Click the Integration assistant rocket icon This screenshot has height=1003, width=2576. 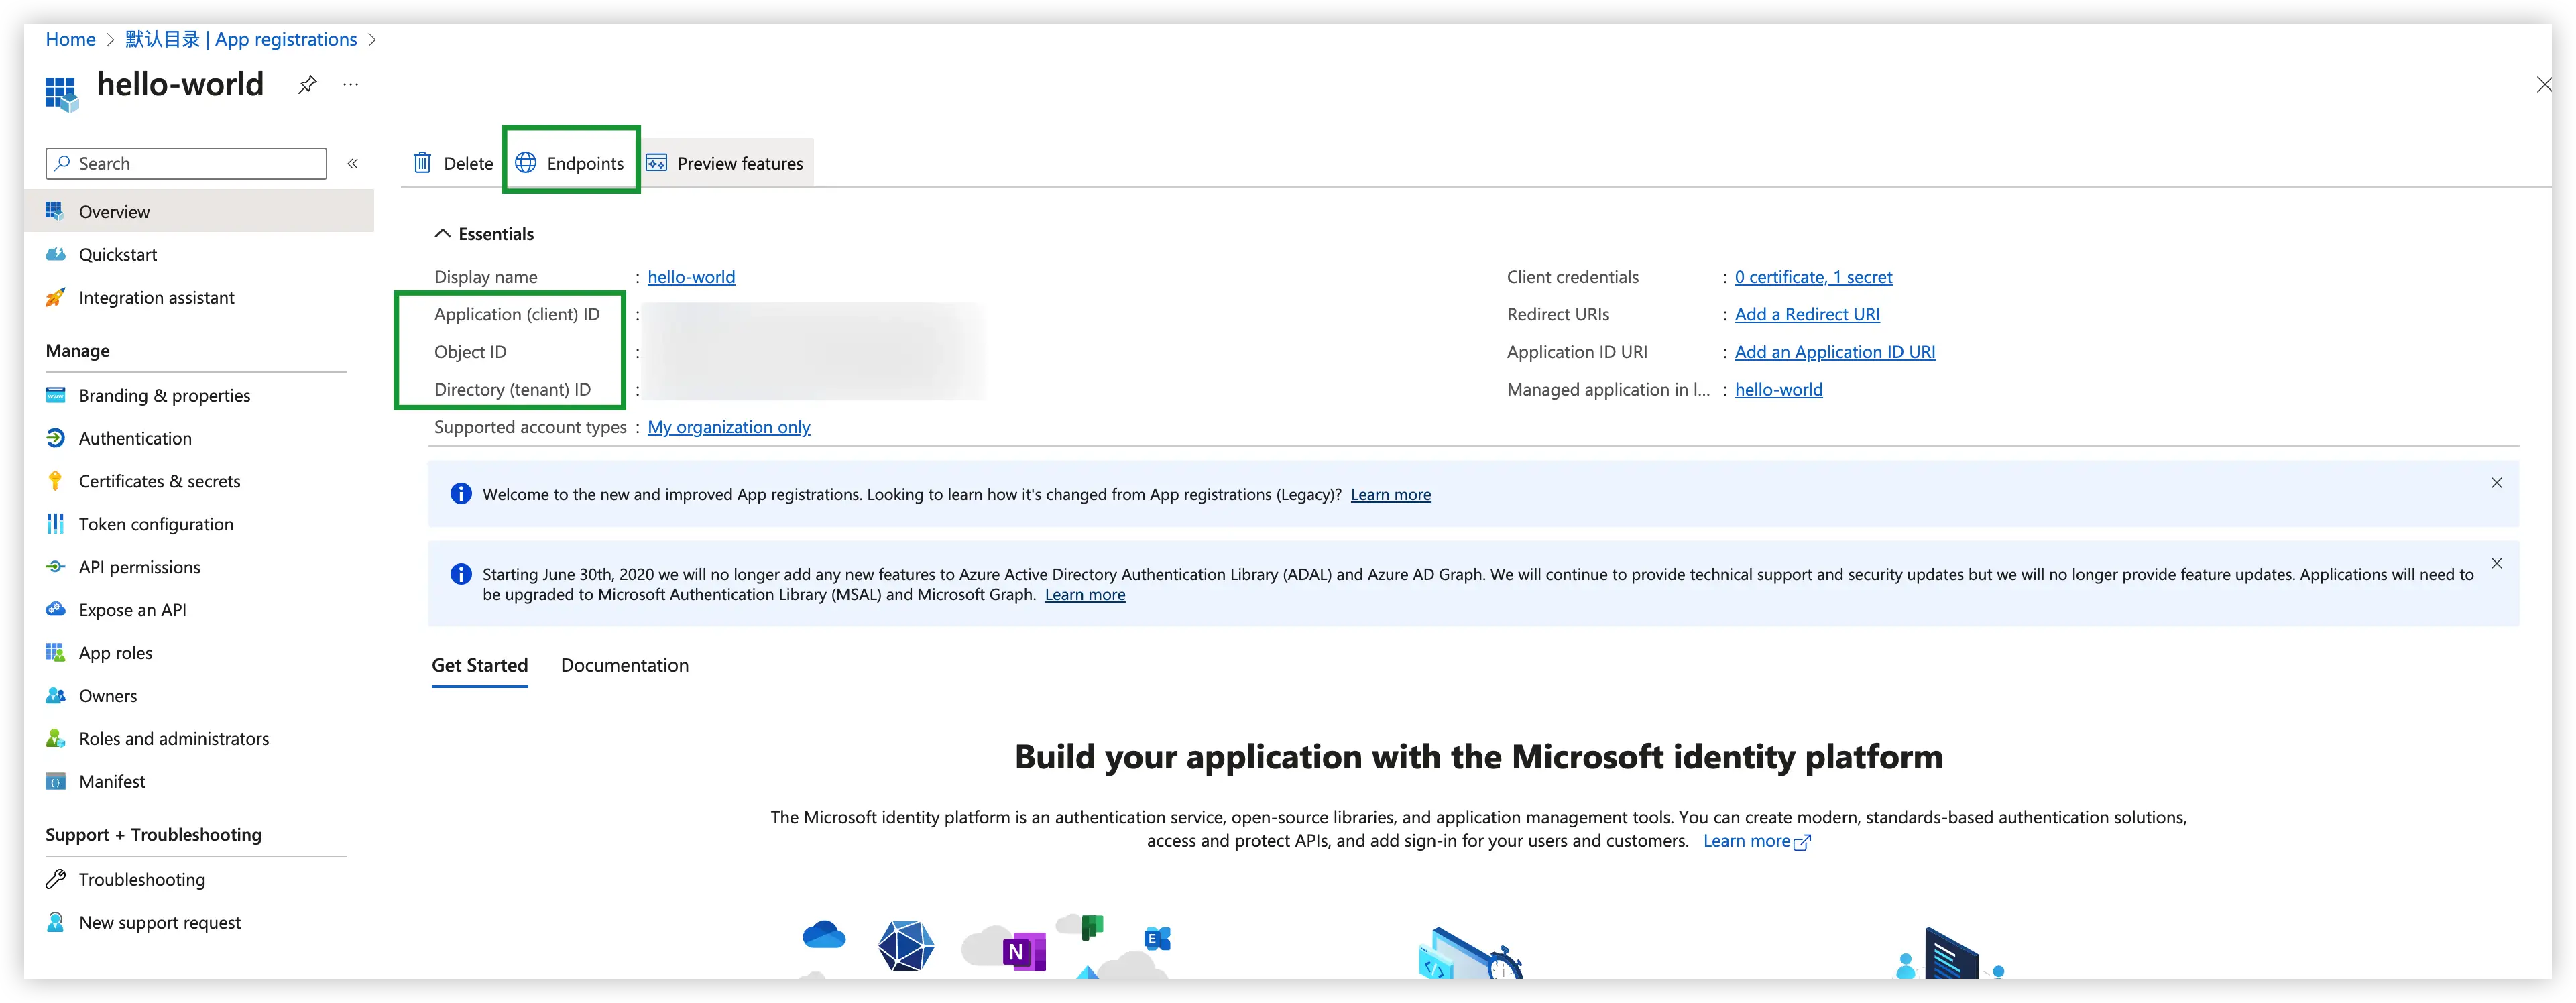(56, 297)
